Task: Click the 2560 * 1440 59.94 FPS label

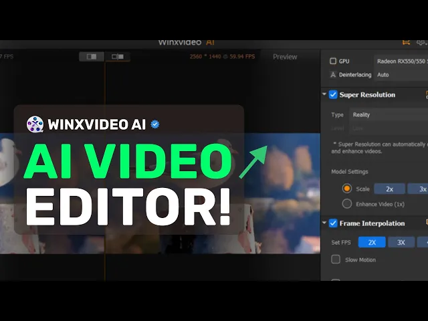Action: pyautogui.click(x=222, y=56)
